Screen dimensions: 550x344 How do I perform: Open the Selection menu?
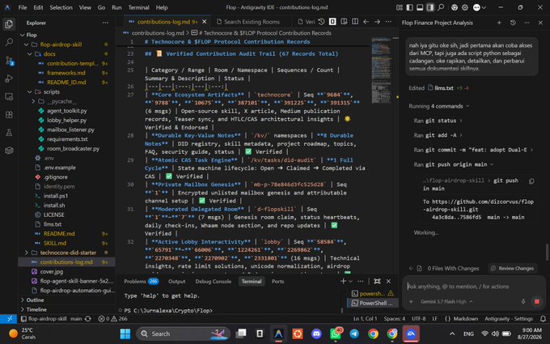click(61, 7)
